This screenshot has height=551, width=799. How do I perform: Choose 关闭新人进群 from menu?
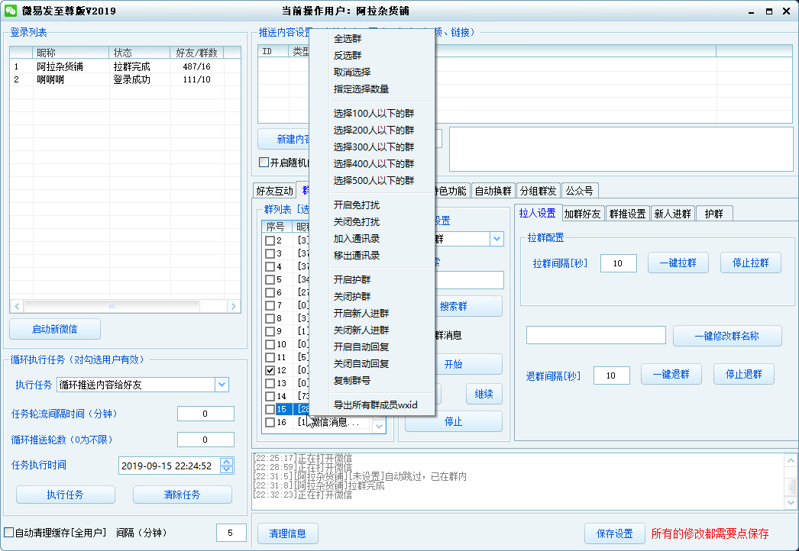click(361, 330)
